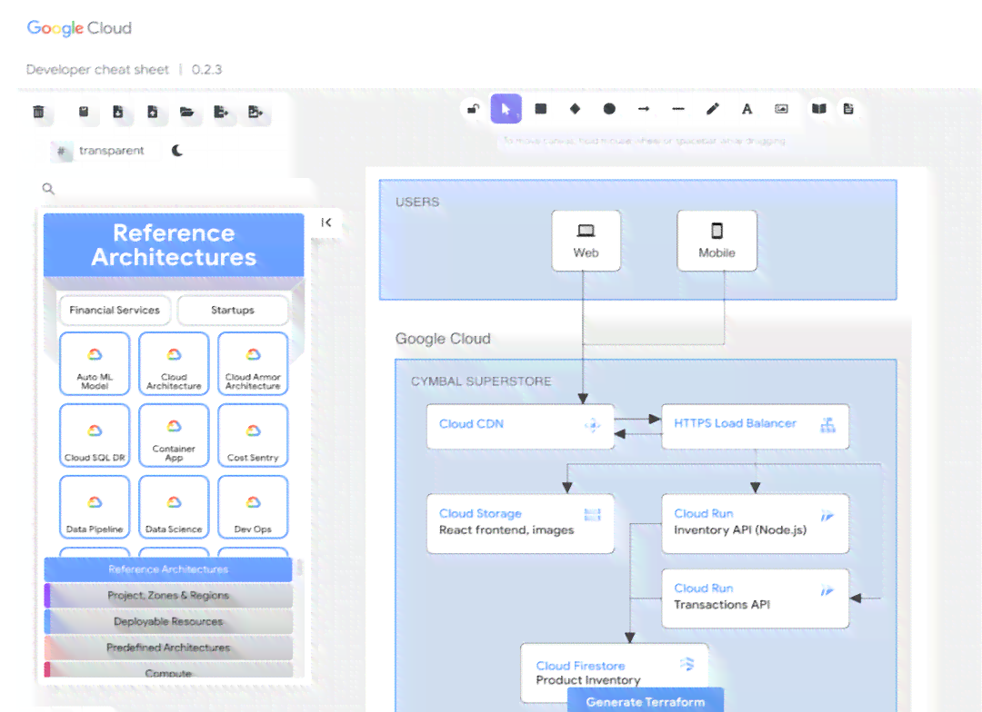Click the Reference Architectures panel header

(174, 244)
